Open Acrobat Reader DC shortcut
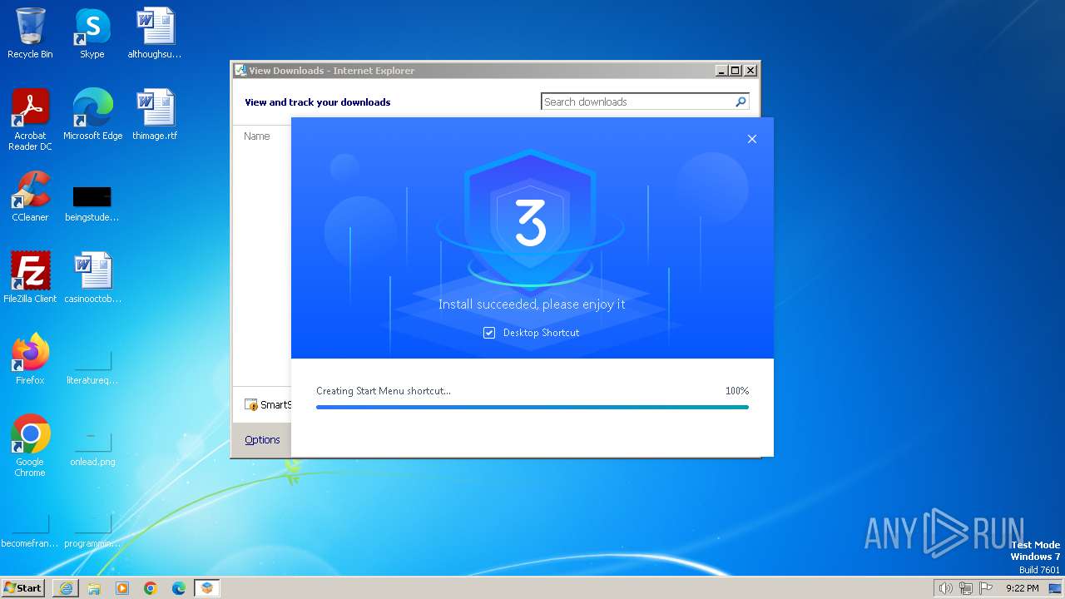This screenshot has height=599, width=1065. click(30, 120)
